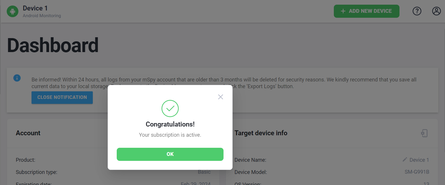Click the ADD NEW DEVICE button
The image size is (445, 185).
(367, 11)
